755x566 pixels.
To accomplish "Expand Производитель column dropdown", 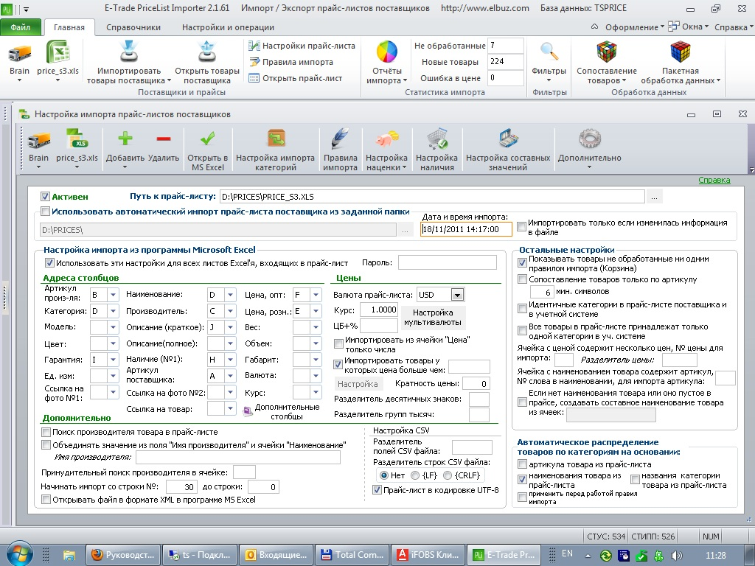I will [230, 311].
